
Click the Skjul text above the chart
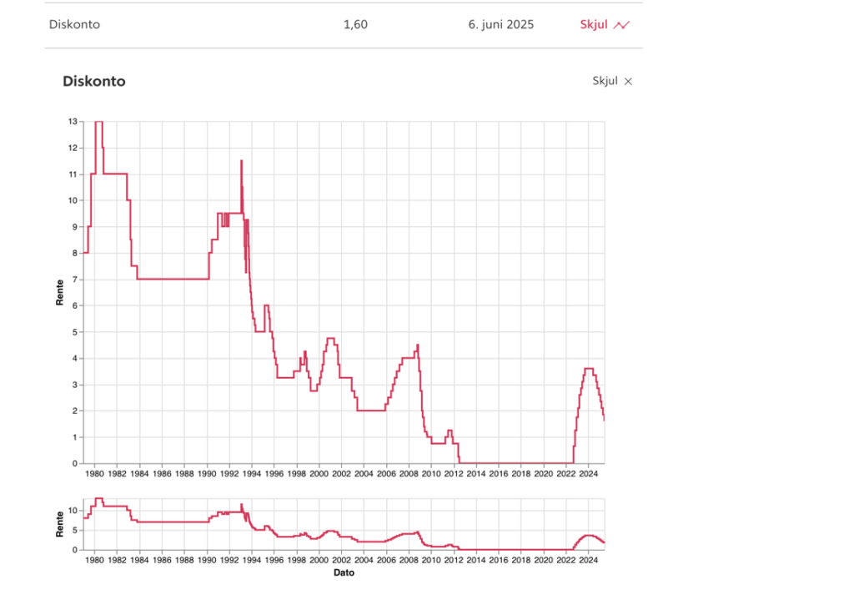(605, 81)
